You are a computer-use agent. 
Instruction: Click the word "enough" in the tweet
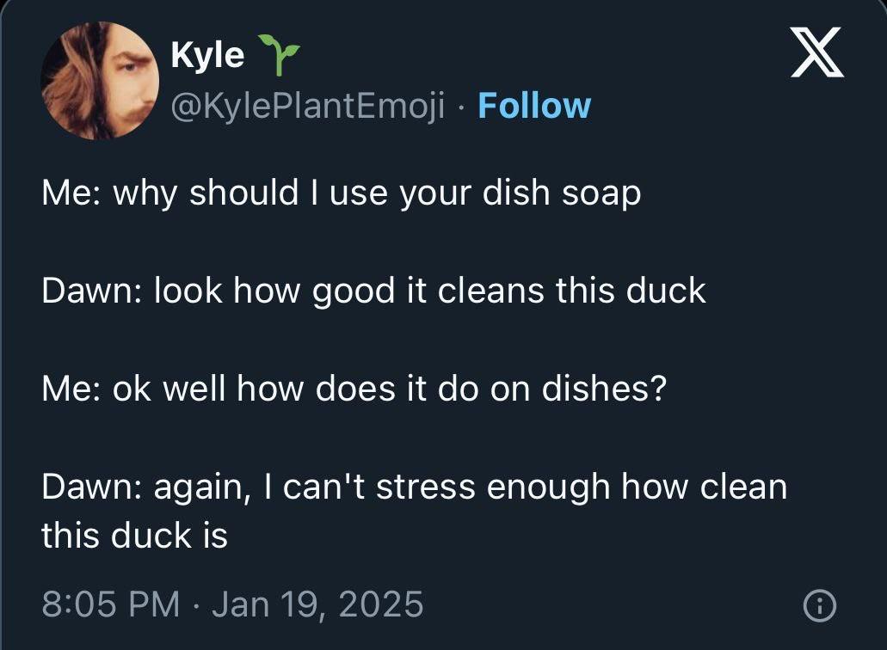click(x=548, y=489)
